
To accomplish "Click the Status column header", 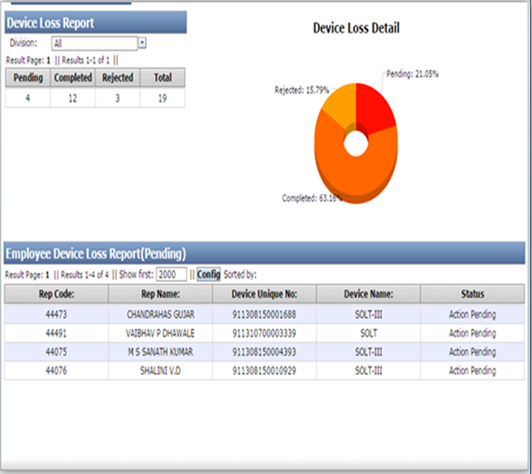I will (x=472, y=294).
